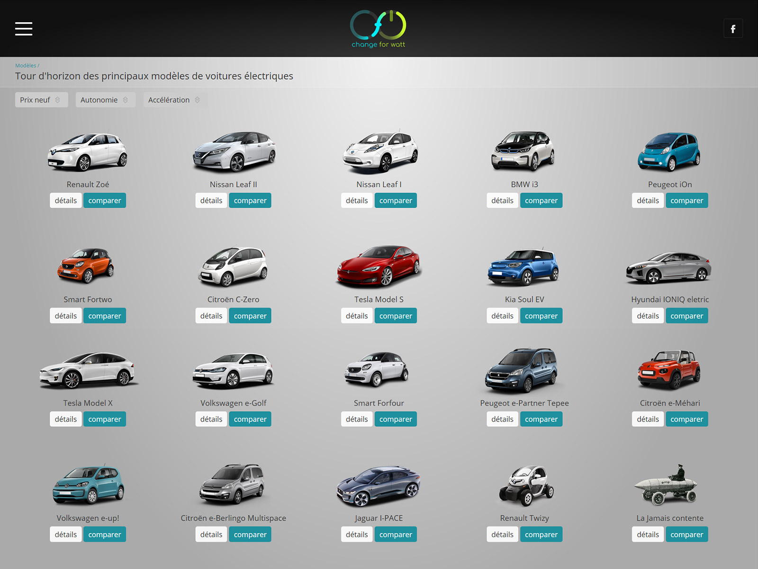Screen dimensions: 758x569
Task: View détails of Nissan Leaf I
Action: 357,201
